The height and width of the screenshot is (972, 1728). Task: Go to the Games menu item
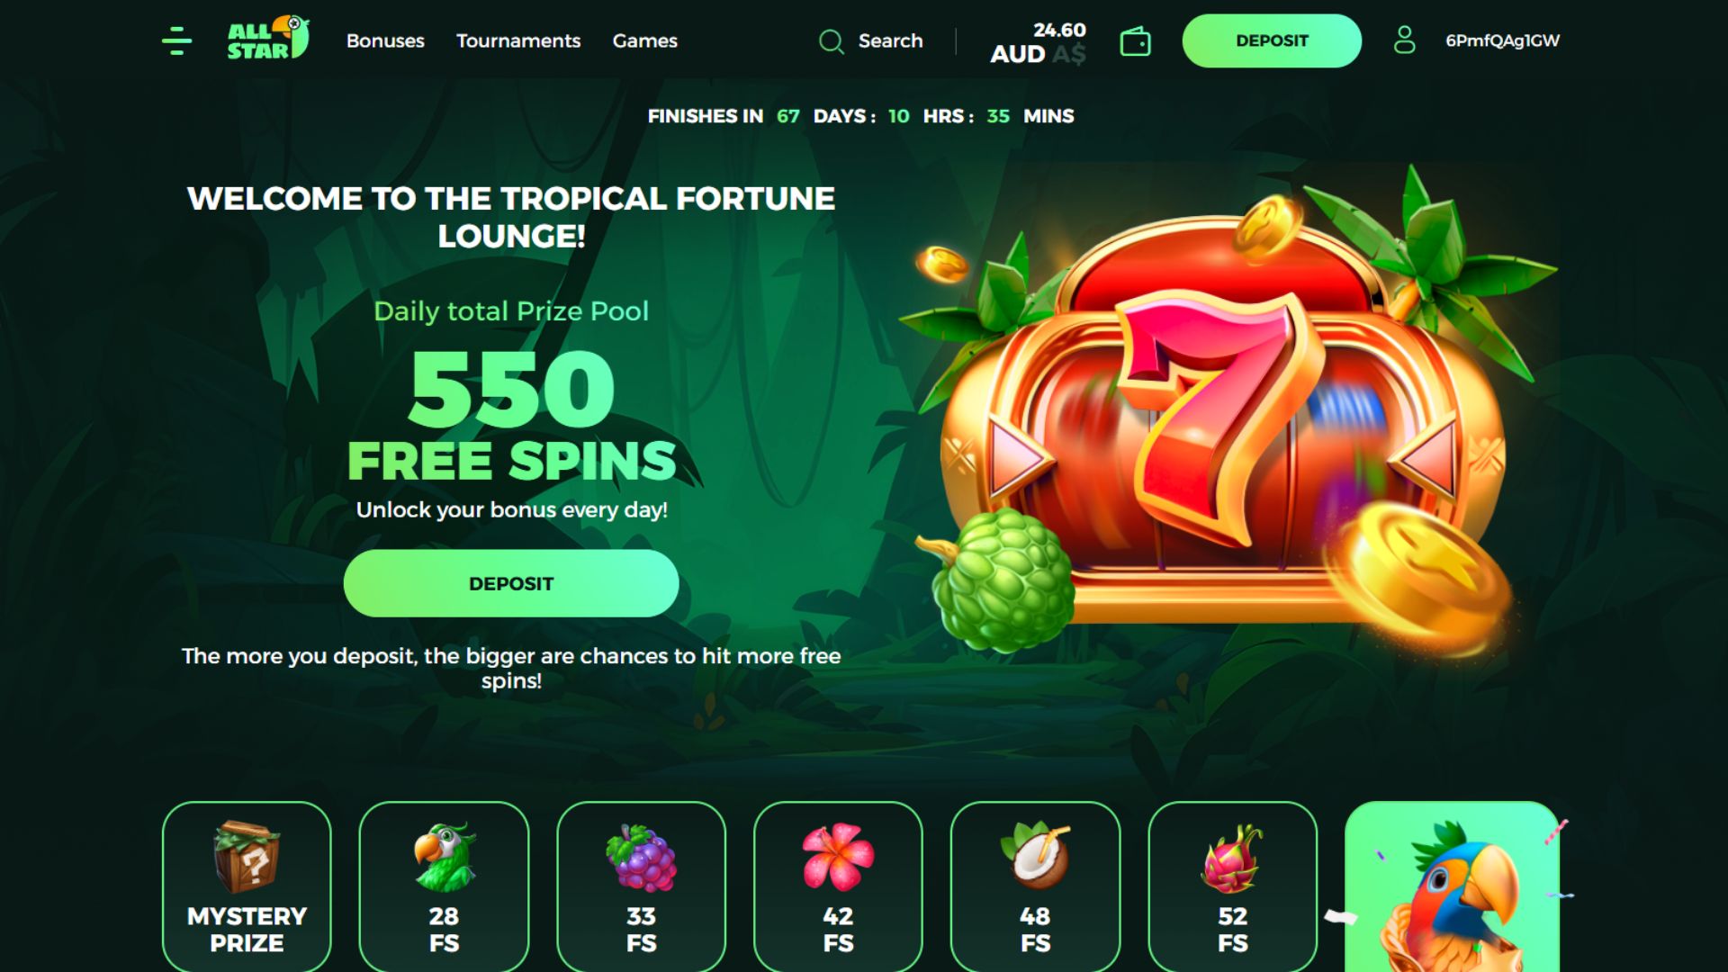(x=645, y=40)
